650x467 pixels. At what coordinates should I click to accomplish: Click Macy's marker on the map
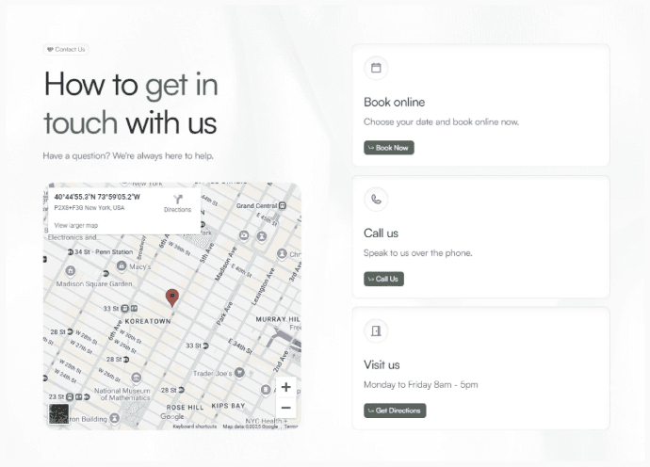(122, 266)
